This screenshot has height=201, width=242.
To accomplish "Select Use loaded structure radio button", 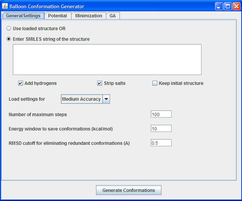I will tap(9, 29).
